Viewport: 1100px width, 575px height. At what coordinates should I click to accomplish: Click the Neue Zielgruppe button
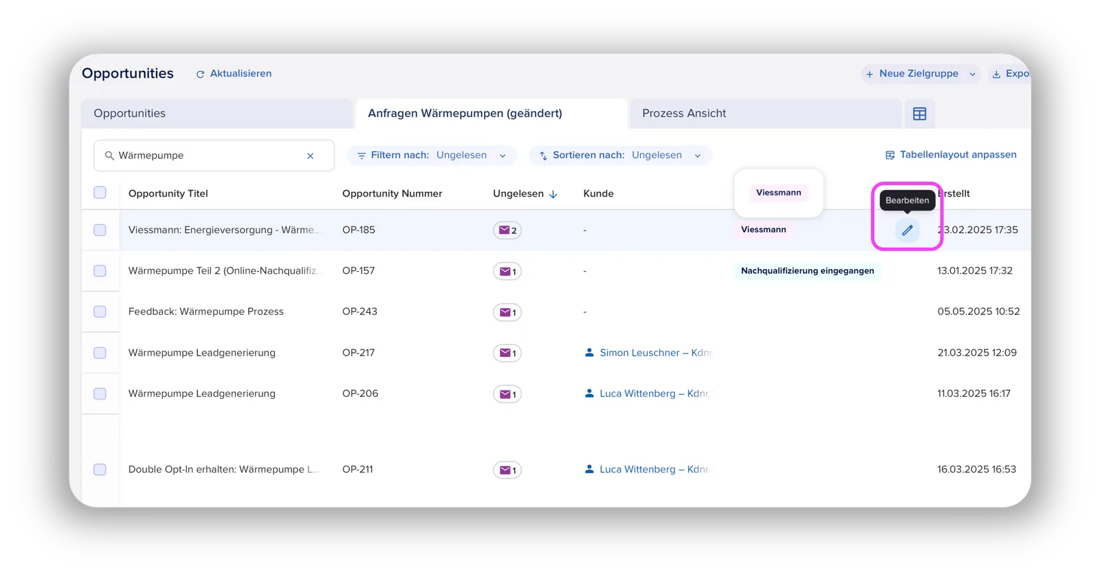coord(912,74)
